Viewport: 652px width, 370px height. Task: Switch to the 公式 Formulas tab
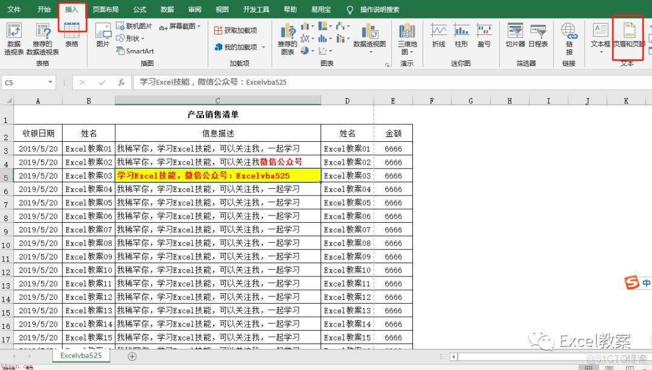tap(139, 9)
